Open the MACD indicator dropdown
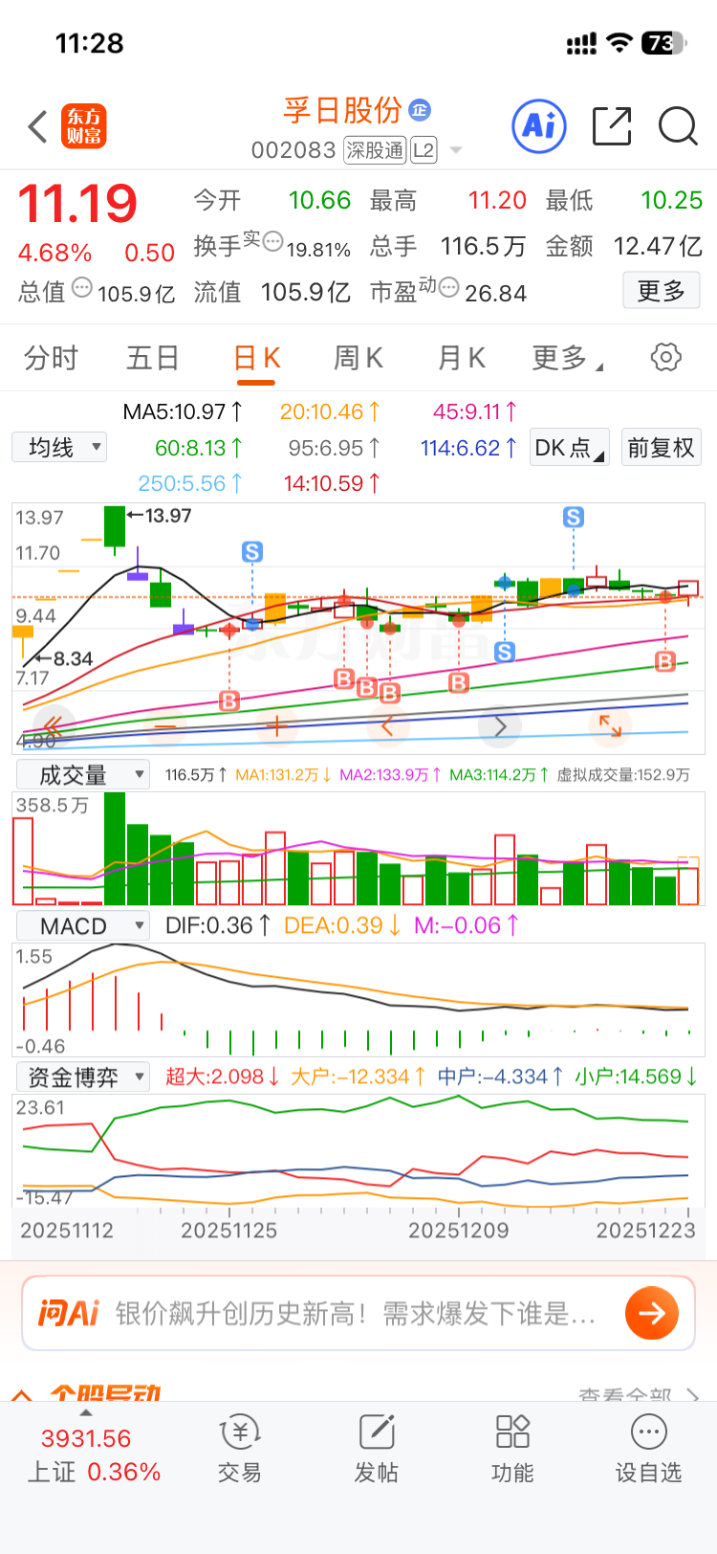Viewport: 717px width, 1554px height. (83, 925)
